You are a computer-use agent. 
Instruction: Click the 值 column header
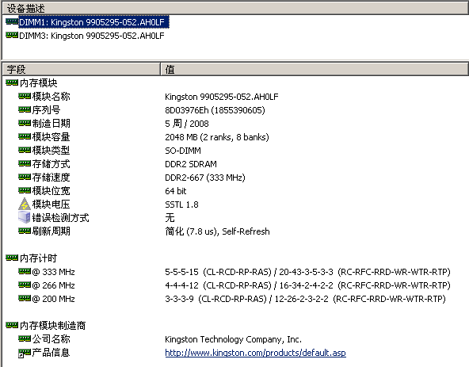click(315, 69)
